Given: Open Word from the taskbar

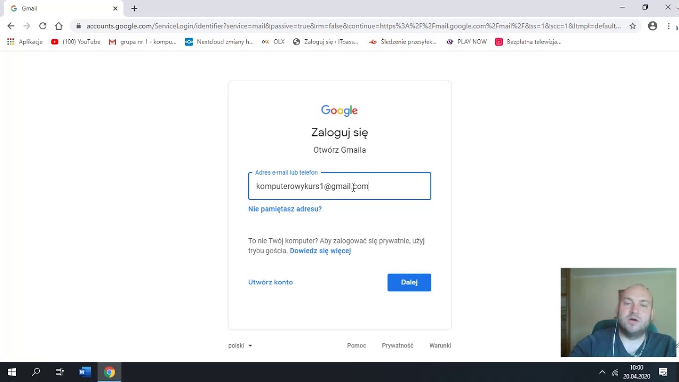Looking at the screenshot, I should pos(85,372).
